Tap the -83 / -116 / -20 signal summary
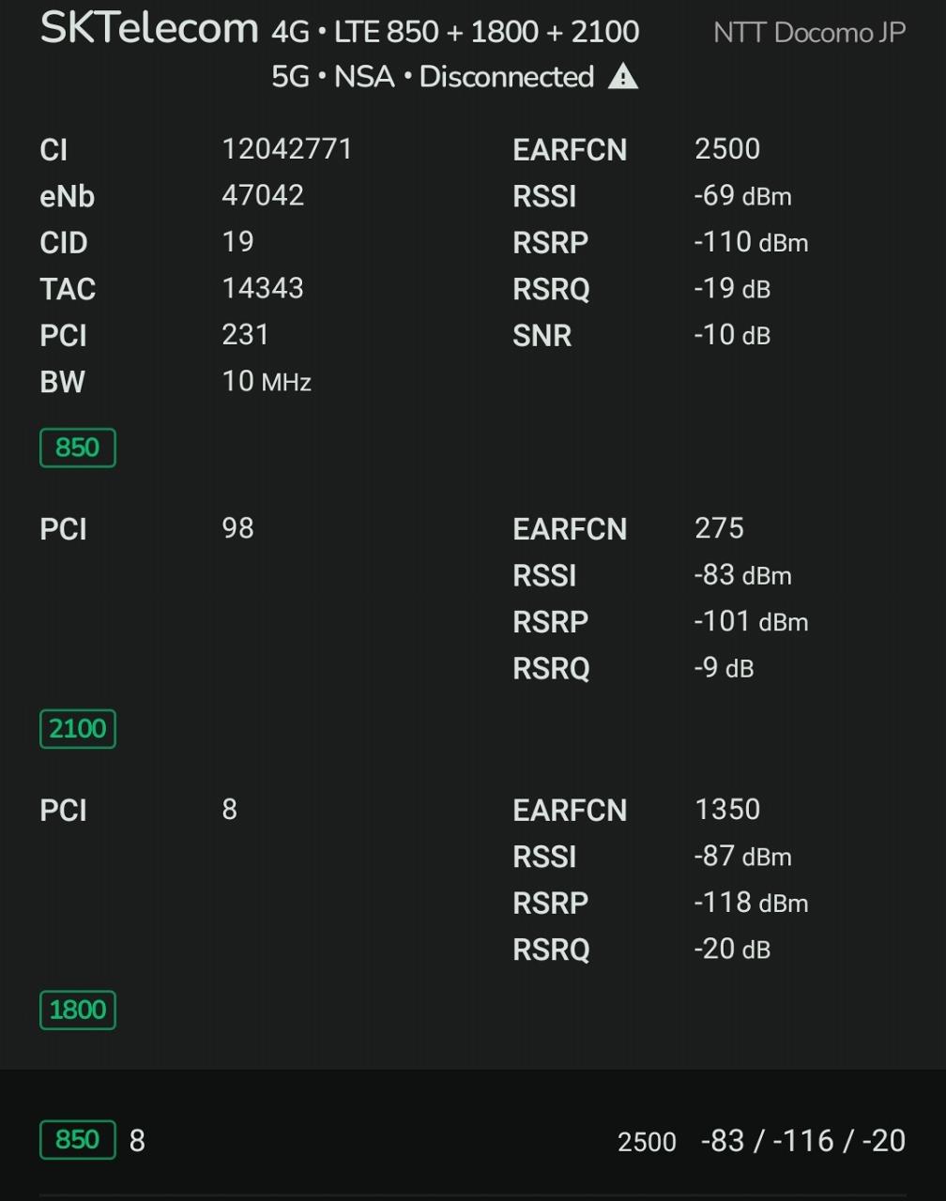 [803, 1141]
